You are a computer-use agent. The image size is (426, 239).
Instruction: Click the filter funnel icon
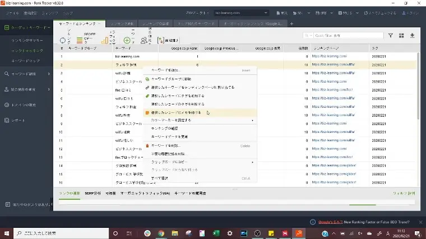coord(391,35)
